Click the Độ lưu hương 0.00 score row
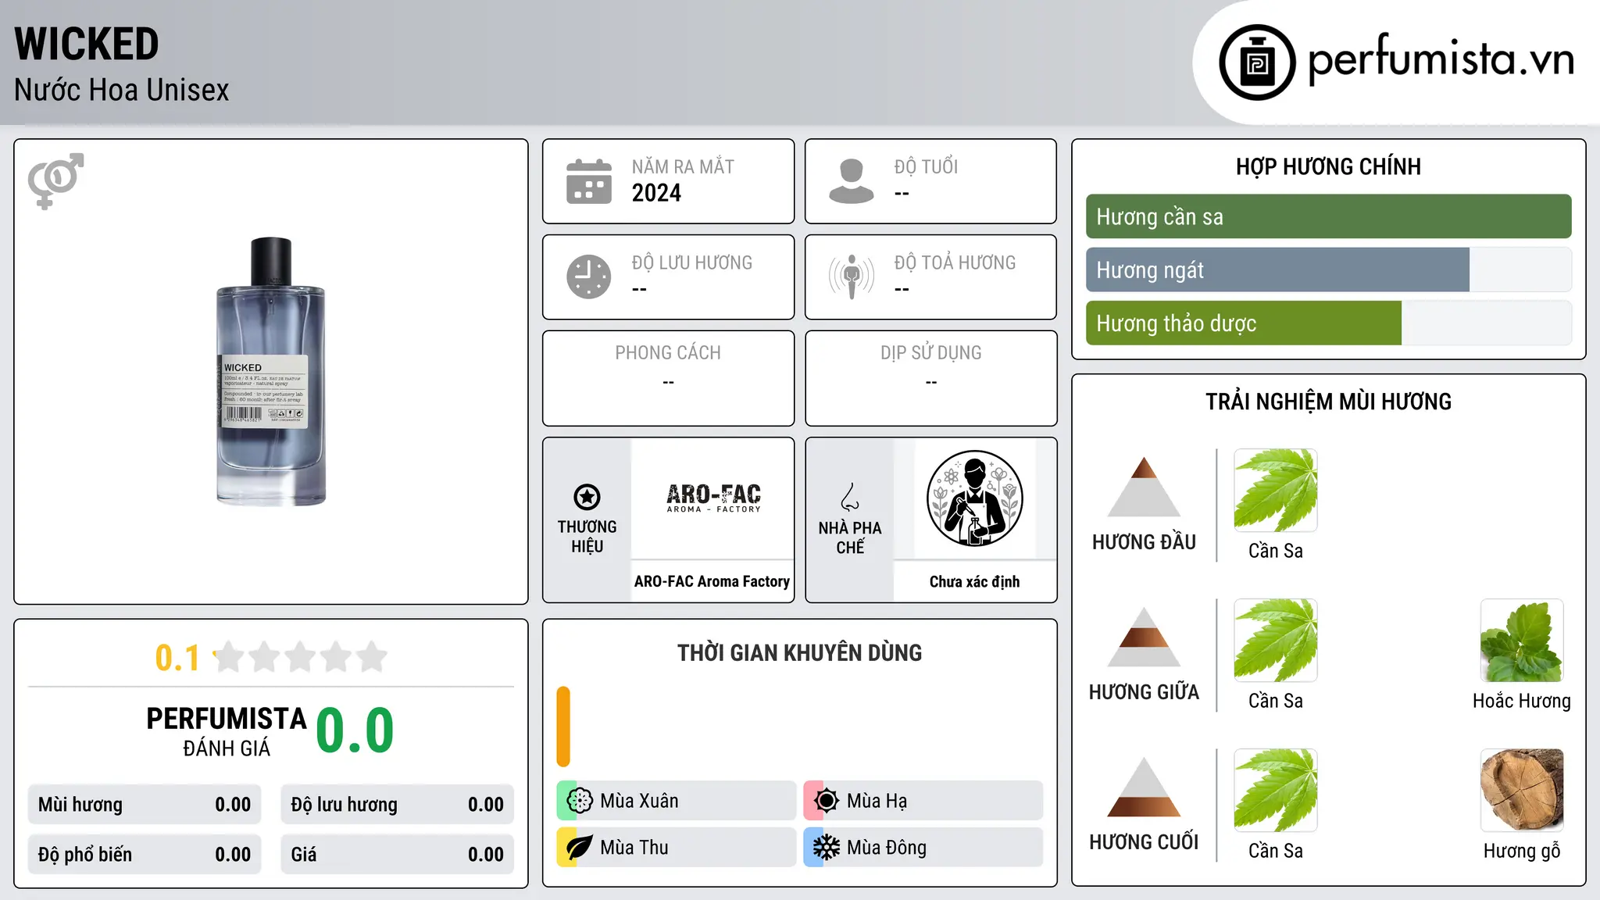1600x900 pixels. coord(398,805)
